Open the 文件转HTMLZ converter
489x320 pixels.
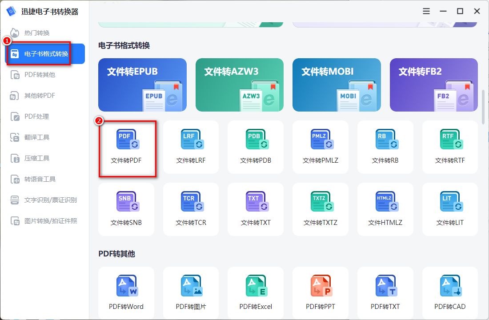pyautogui.click(x=385, y=209)
